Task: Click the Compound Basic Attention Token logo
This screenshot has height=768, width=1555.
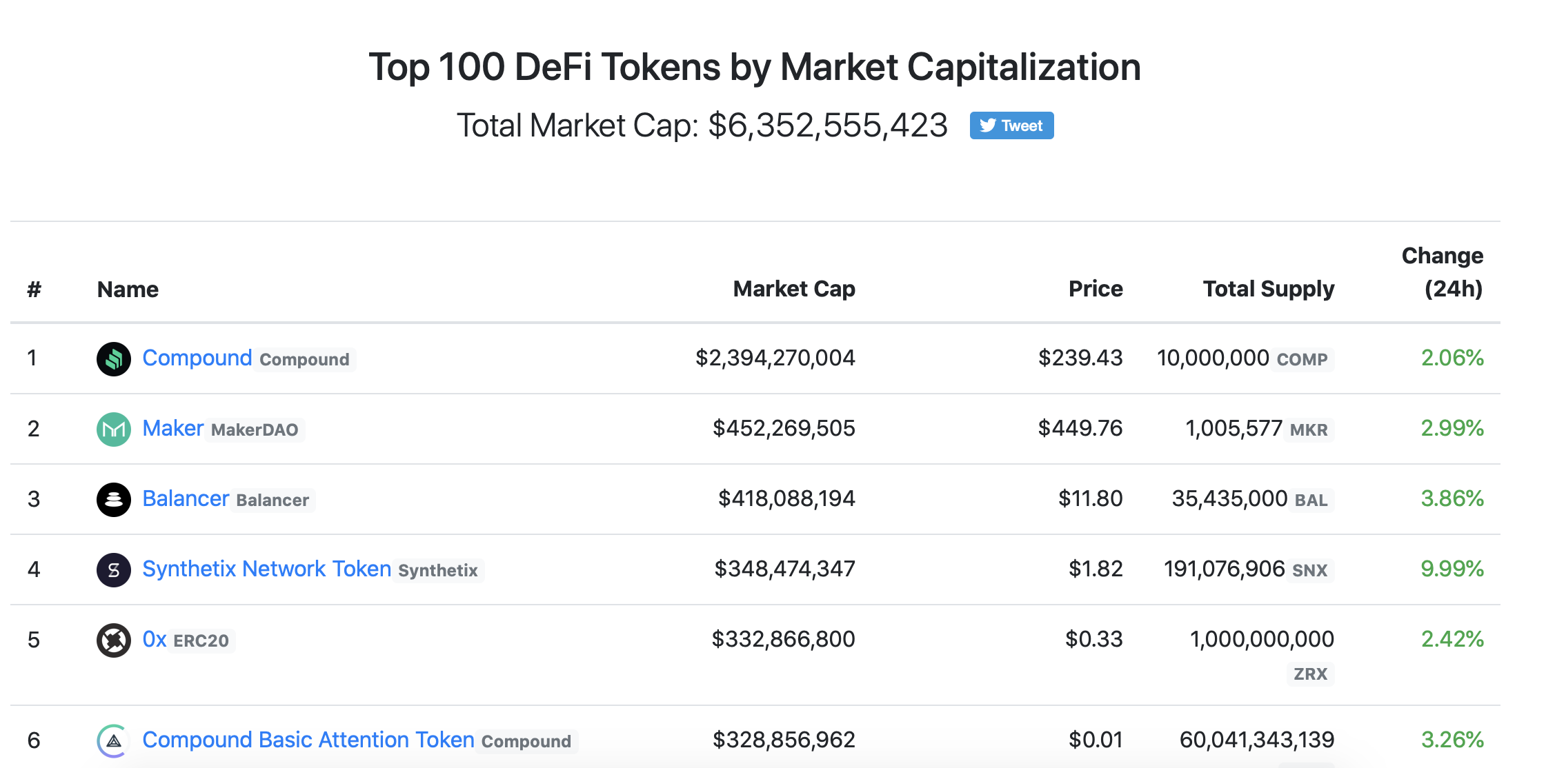Action: click(x=114, y=740)
